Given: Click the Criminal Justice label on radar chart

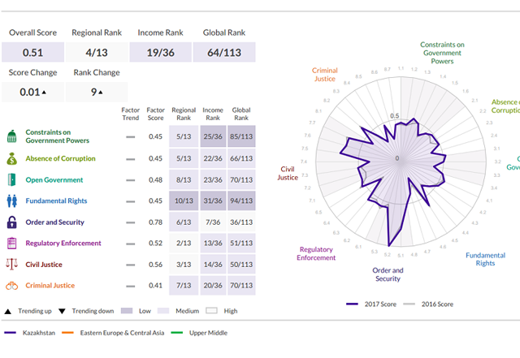Looking at the screenshot, I should (325, 75).
